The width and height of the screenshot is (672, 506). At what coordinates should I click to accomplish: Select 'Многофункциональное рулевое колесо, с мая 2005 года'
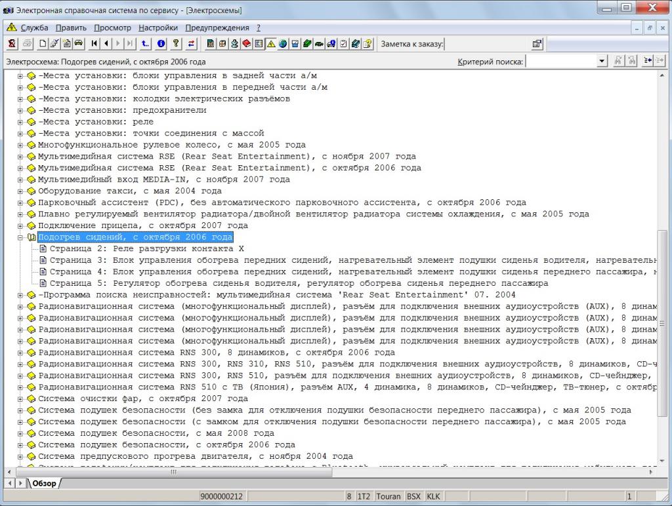172,145
